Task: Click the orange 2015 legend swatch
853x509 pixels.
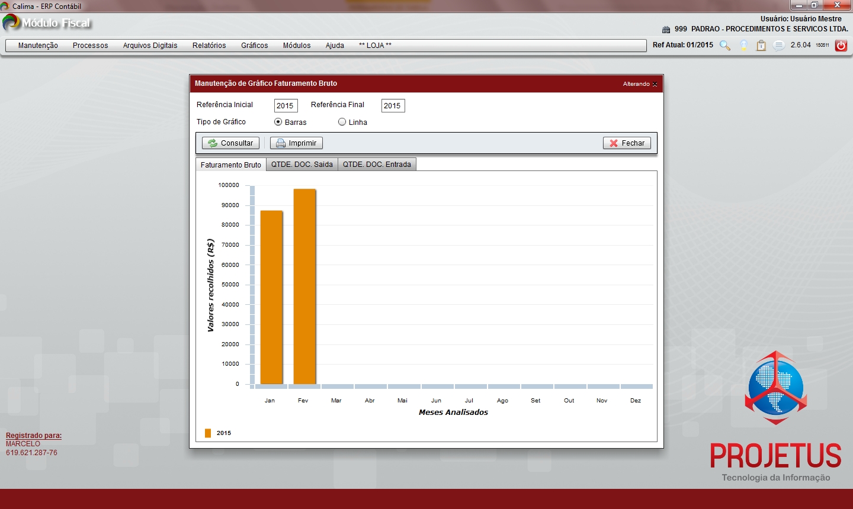Action: click(x=208, y=433)
